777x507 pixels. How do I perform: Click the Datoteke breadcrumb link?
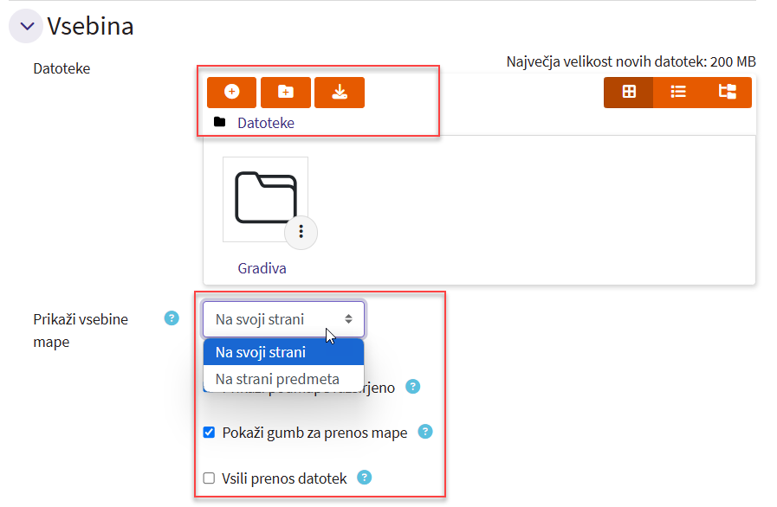tap(266, 123)
